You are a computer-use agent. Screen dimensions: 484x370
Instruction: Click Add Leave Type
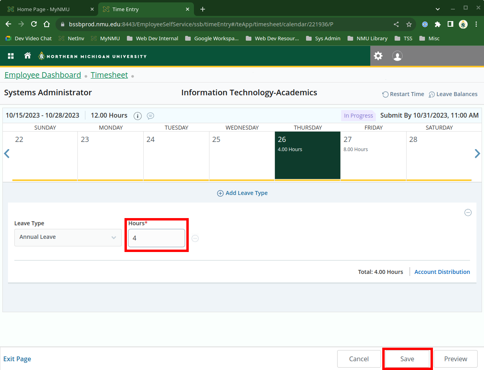point(242,193)
